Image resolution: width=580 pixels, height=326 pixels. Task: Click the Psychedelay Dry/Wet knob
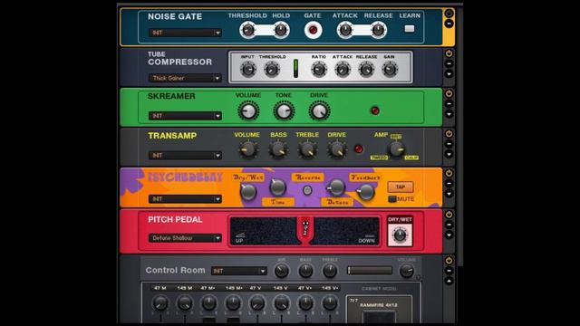[x=247, y=192]
